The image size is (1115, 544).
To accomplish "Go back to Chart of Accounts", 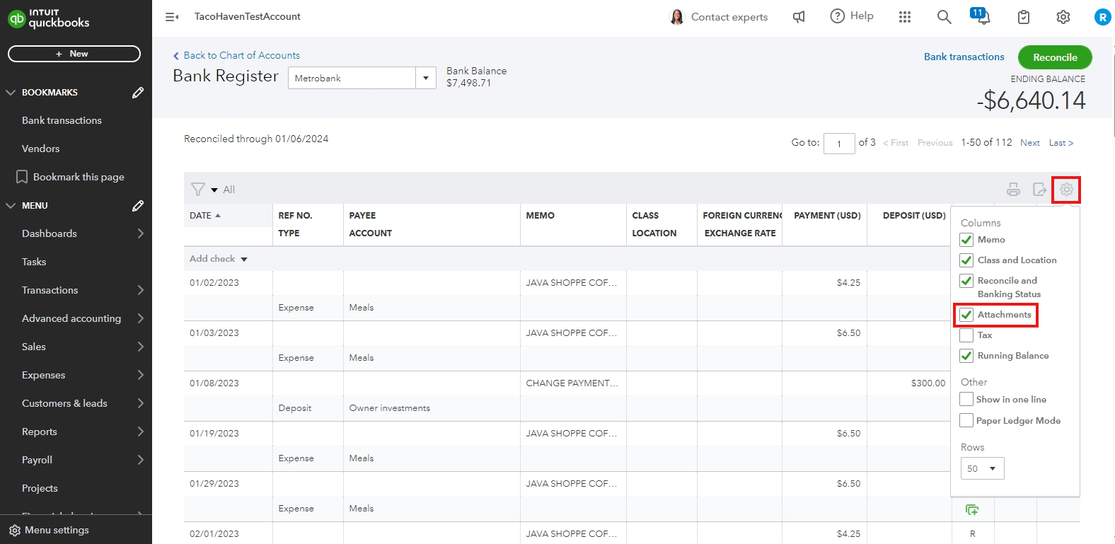I will coord(236,55).
